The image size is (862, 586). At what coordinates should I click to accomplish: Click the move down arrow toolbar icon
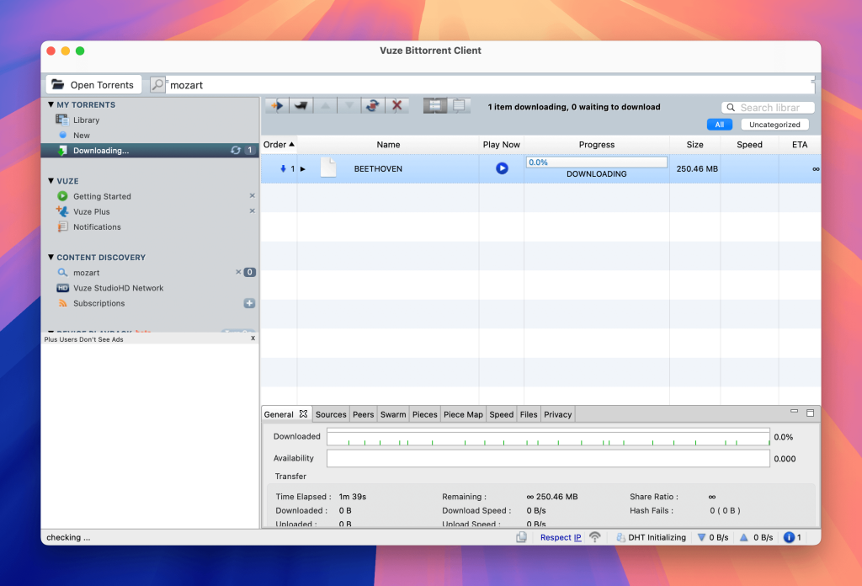pos(349,105)
